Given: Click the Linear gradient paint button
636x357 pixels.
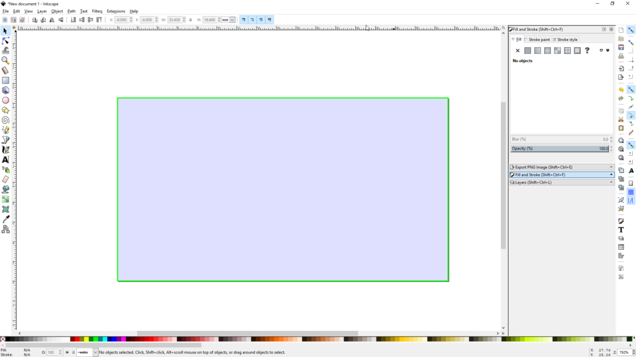Looking at the screenshot, I should point(537,51).
